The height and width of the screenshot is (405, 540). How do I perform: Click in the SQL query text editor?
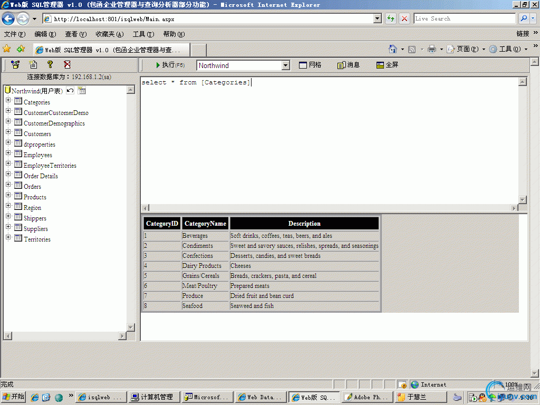(330, 140)
